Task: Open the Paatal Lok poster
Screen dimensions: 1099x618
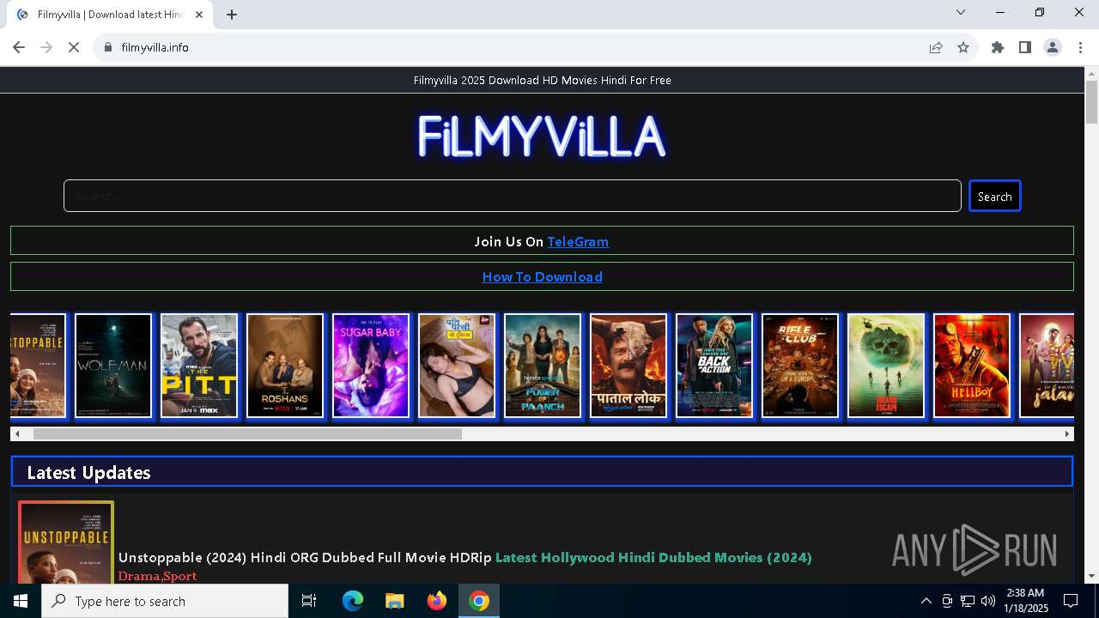Action: pos(628,366)
